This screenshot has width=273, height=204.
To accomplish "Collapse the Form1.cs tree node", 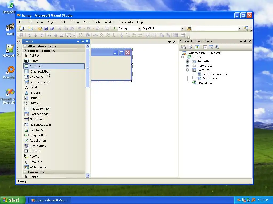I will coord(187,70).
